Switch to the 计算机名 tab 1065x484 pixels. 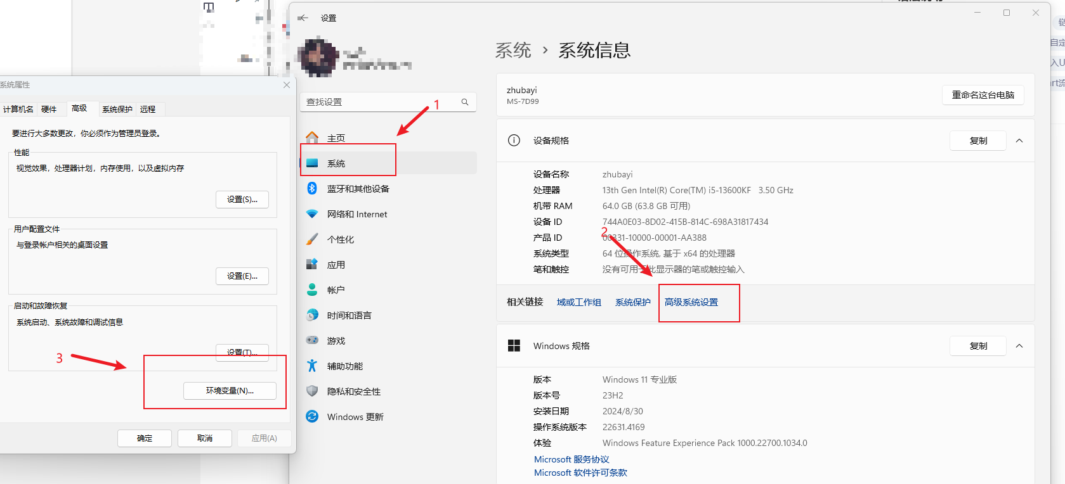[18, 109]
